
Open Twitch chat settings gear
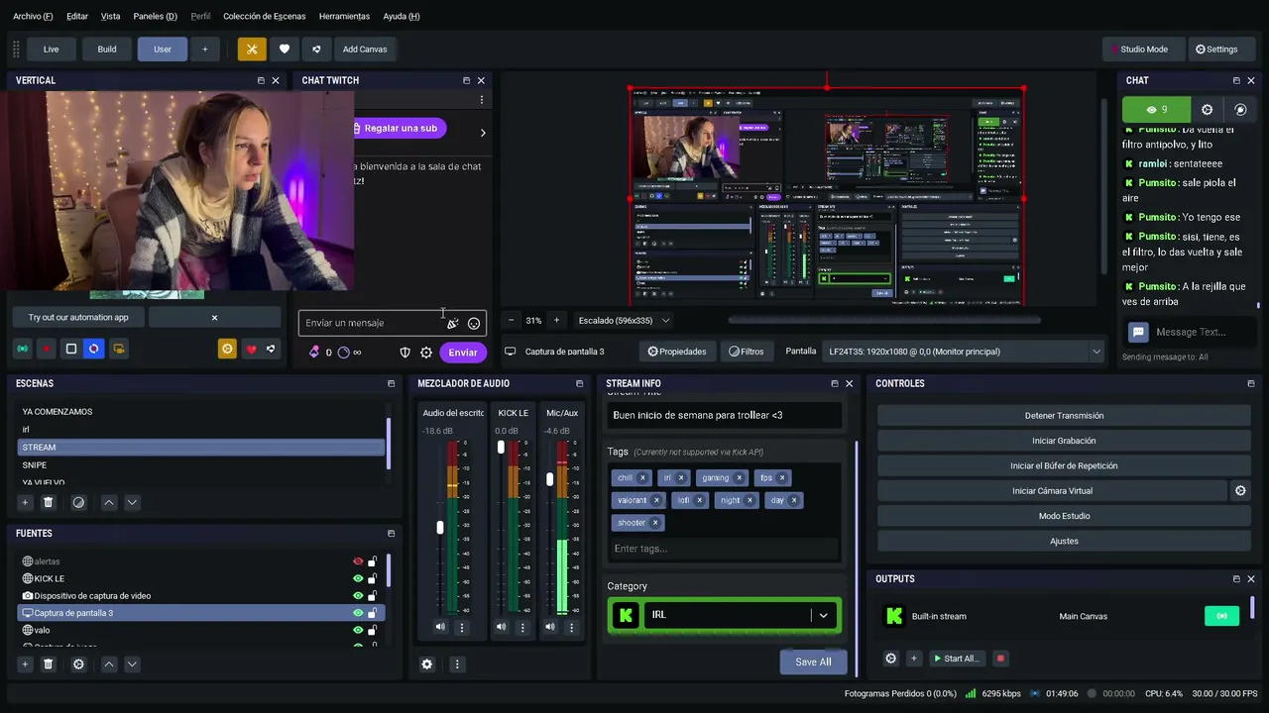pyautogui.click(x=426, y=353)
